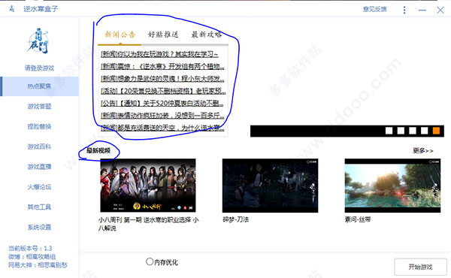Play the 小八周刊 第一期 video thumbnail

(x=148, y=186)
